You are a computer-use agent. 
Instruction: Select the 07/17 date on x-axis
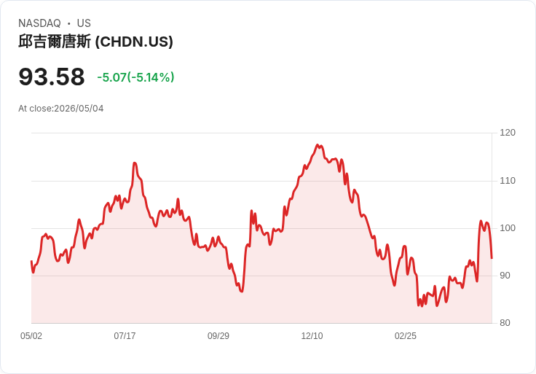pyautogui.click(x=125, y=335)
